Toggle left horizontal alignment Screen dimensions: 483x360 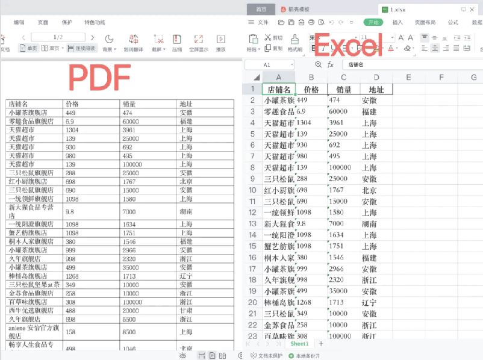pyautogui.click(x=425, y=48)
